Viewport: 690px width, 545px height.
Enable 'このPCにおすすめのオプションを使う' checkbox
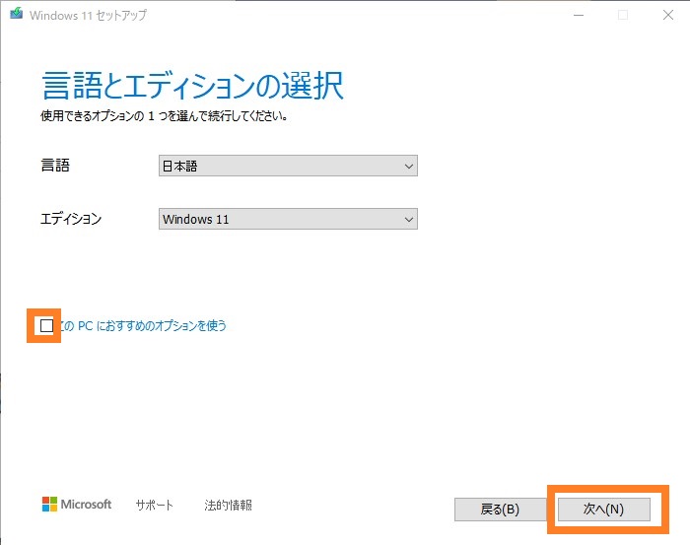pyautogui.click(x=46, y=325)
